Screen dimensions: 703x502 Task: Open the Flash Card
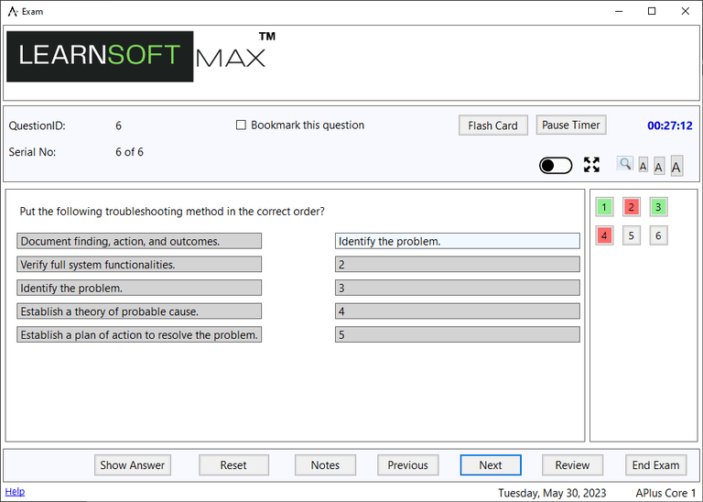(492, 125)
